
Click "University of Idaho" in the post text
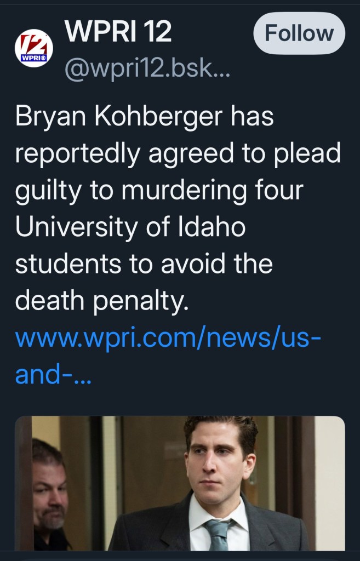[129, 227]
